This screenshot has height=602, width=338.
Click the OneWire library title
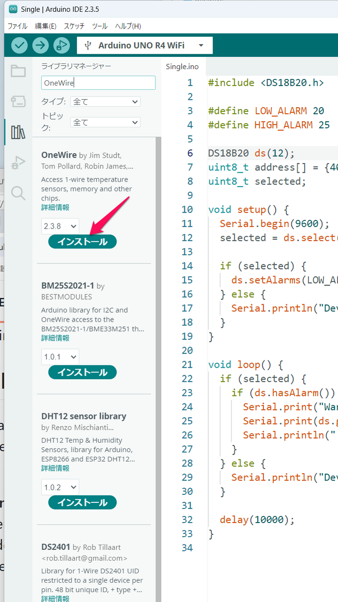(x=59, y=155)
